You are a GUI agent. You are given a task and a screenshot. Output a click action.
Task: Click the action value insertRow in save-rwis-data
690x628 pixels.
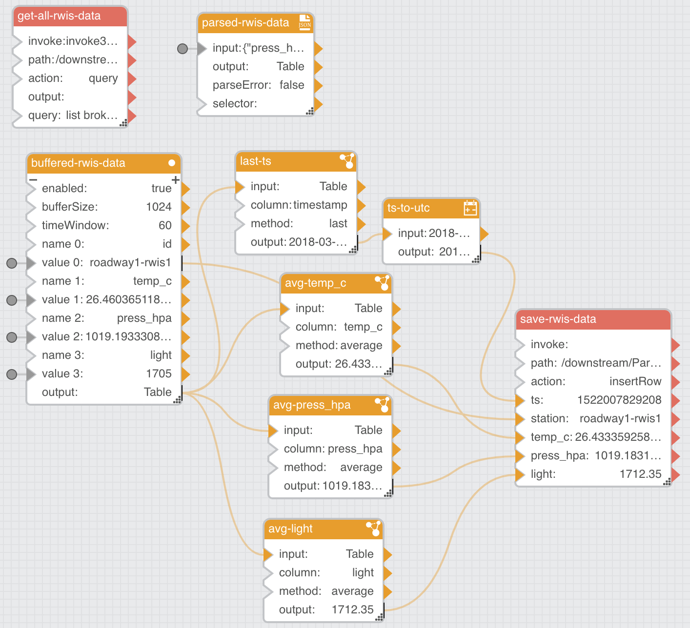[x=635, y=381]
